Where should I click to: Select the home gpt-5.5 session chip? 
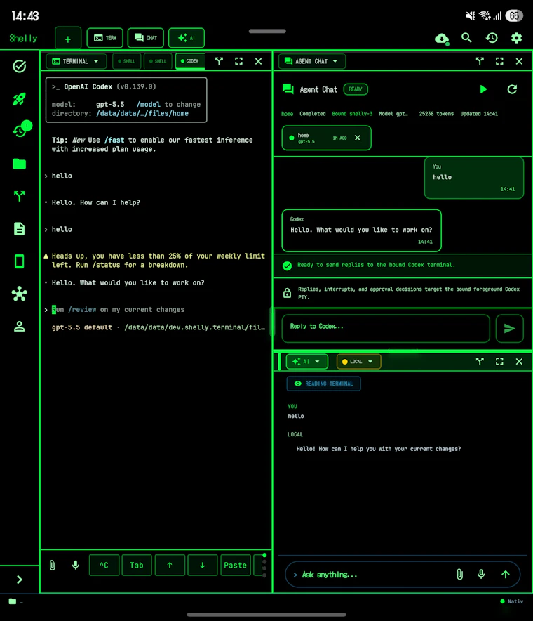click(x=326, y=138)
